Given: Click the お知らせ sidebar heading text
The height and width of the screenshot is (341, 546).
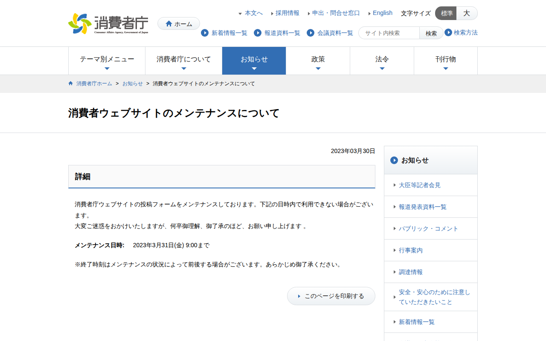Looking at the screenshot, I should point(415,160).
